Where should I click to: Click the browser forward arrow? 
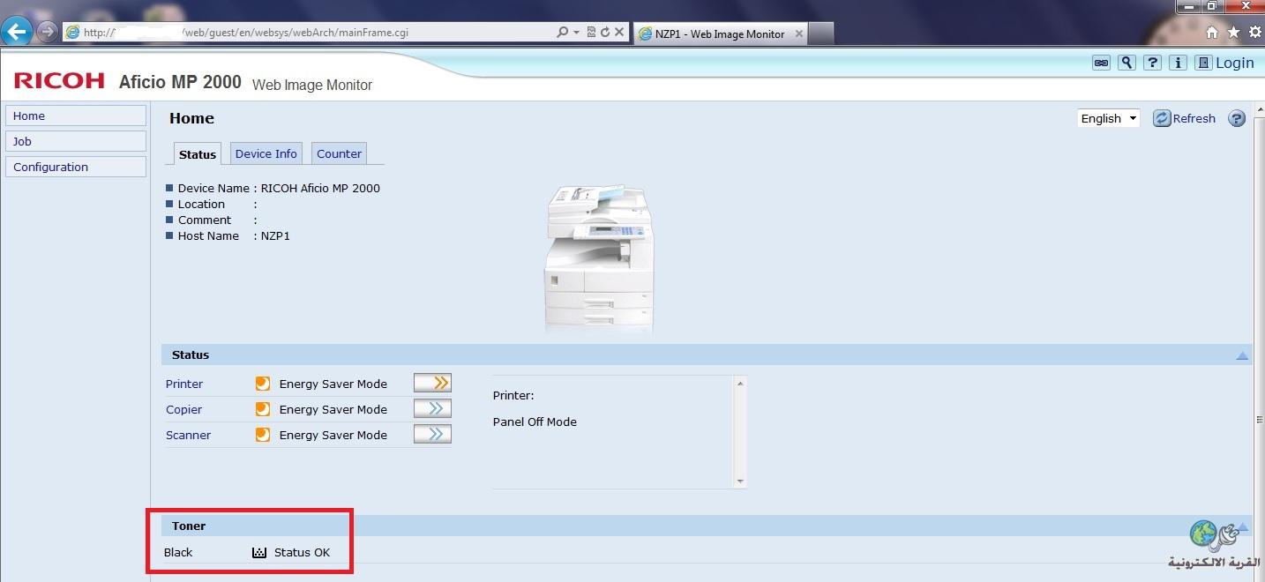[x=47, y=32]
